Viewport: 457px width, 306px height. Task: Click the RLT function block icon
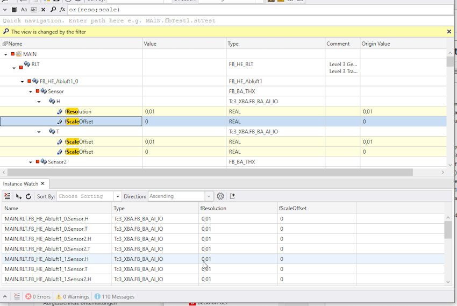point(27,64)
